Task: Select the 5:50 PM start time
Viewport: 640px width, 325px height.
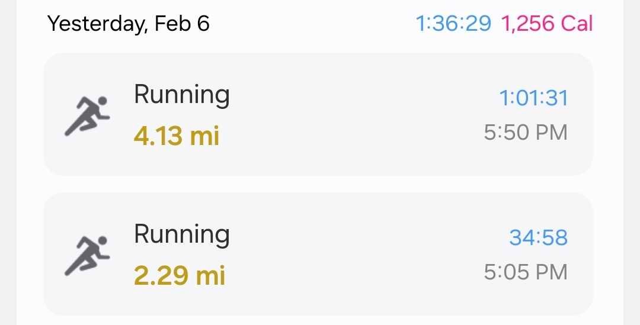Action: [526, 133]
